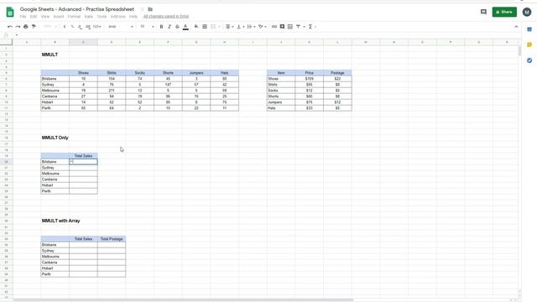Hide the menus with the collapse arrow
Viewport: 537px width, 302px height.
click(x=516, y=26)
